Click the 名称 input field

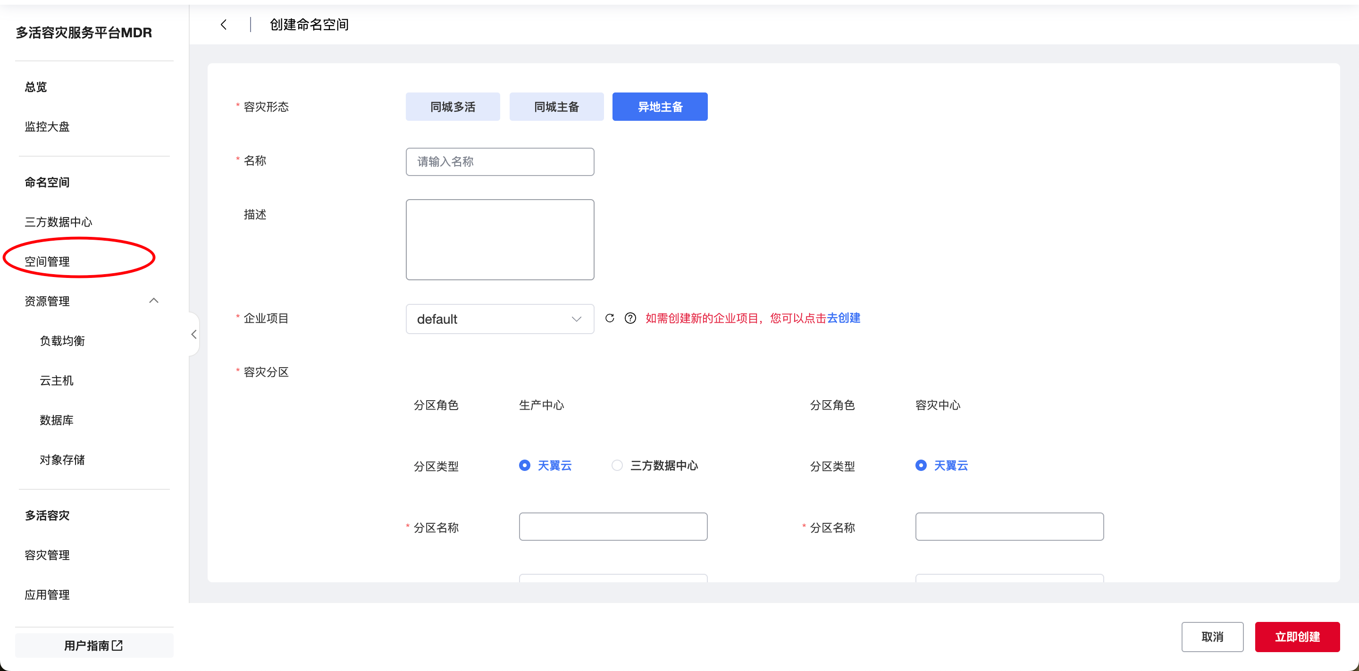pos(499,162)
